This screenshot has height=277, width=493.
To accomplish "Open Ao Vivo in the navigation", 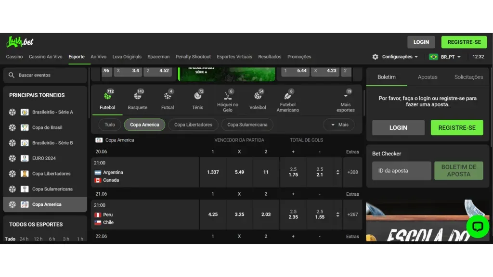I will pyautogui.click(x=98, y=57).
